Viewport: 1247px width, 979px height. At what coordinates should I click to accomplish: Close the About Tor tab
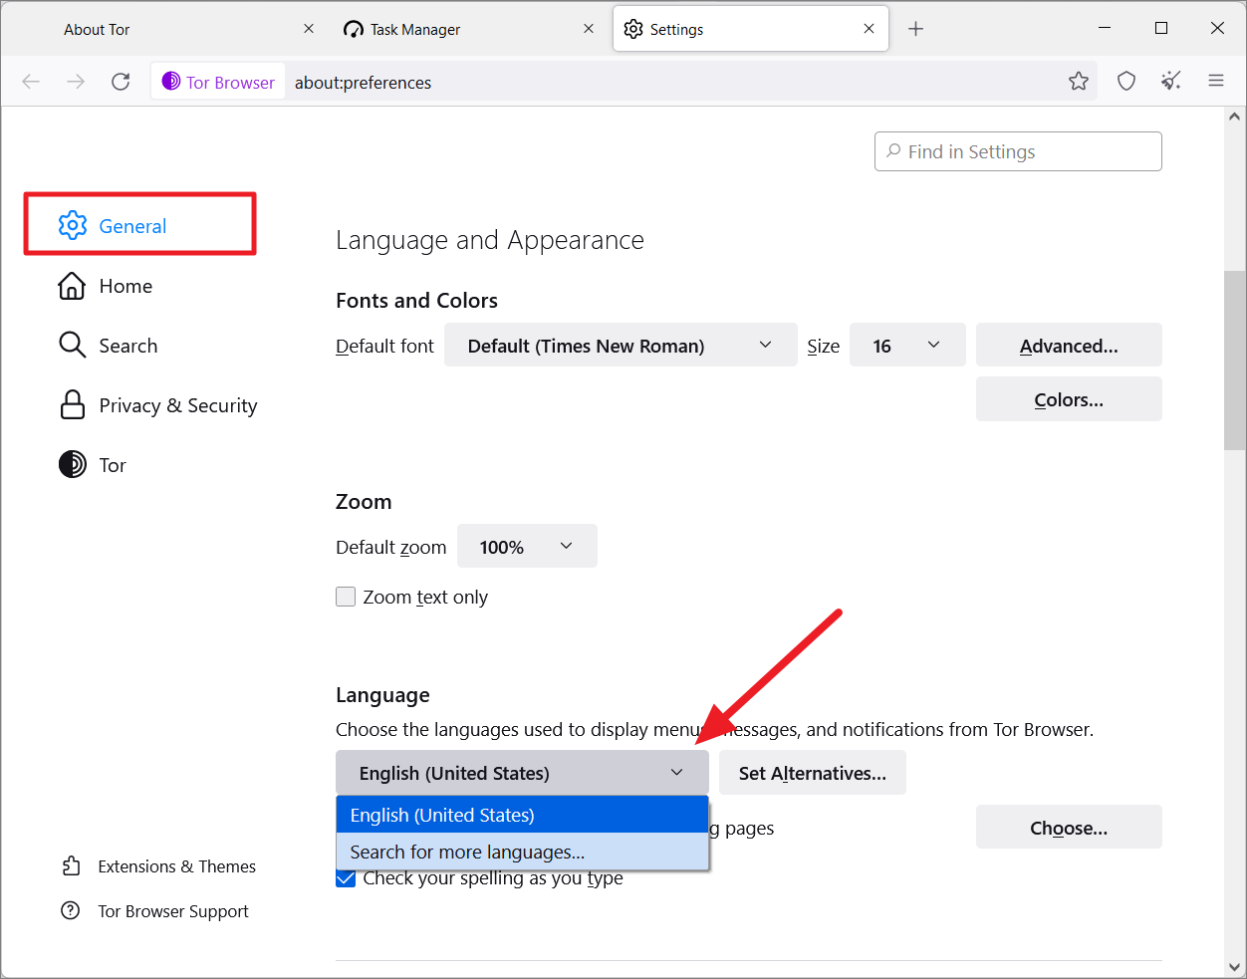(x=309, y=29)
